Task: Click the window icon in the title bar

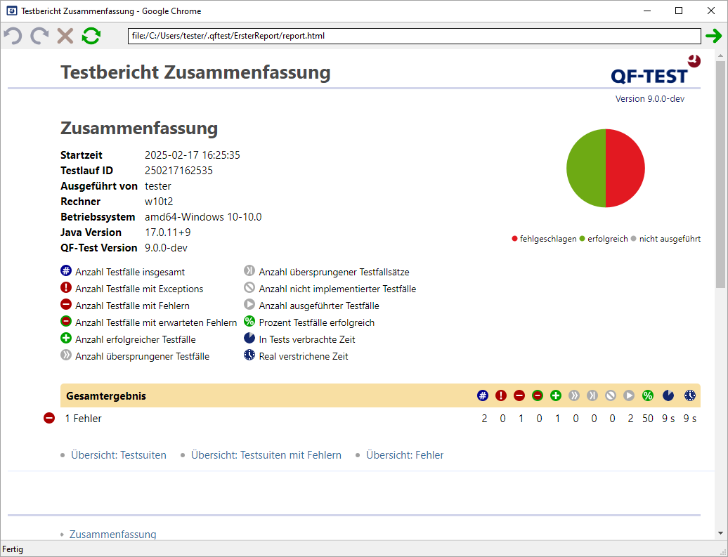Action: (x=12, y=11)
